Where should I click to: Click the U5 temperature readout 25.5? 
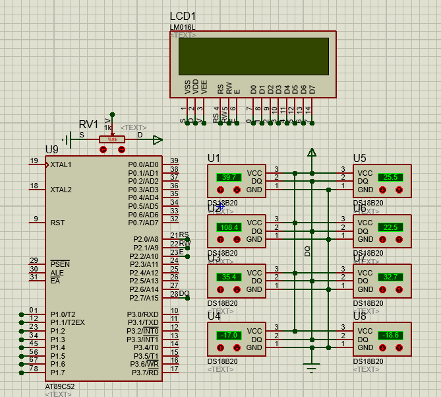point(390,177)
